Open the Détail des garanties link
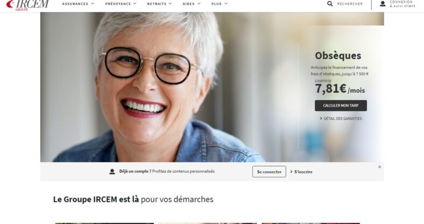Screen dimensions: 424x224 343,118
